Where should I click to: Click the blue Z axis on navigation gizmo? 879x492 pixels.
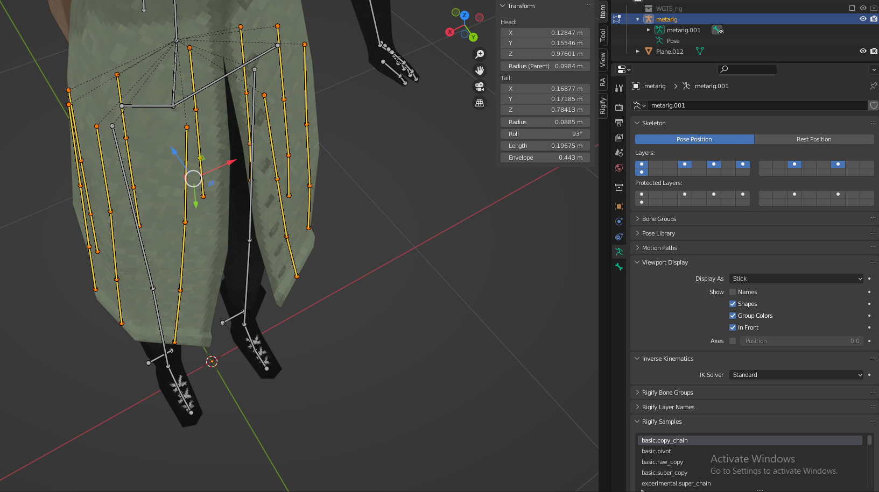pyautogui.click(x=465, y=16)
